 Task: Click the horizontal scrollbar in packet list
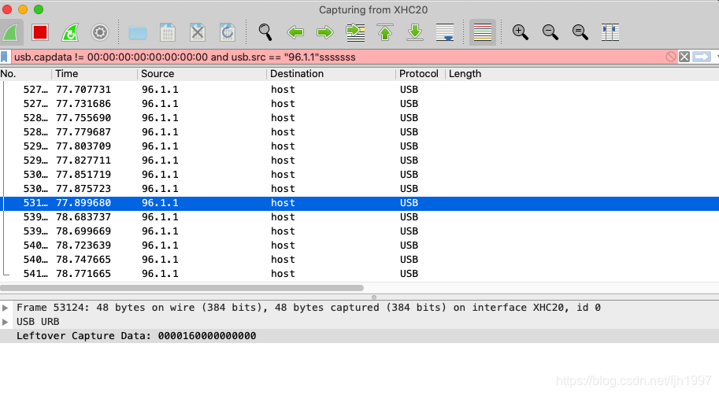182,288
